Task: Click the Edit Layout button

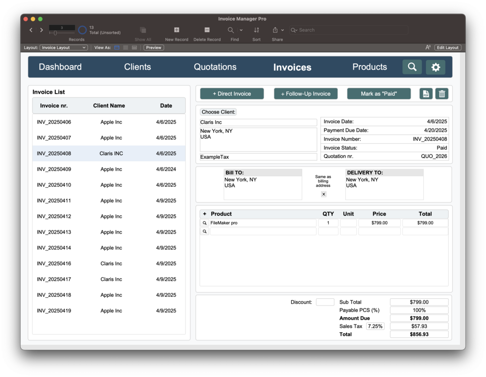Action: [x=448, y=48]
